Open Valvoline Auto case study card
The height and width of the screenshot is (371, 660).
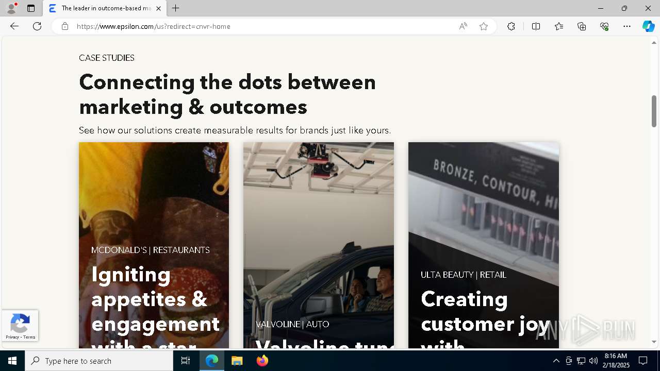point(319,245)
